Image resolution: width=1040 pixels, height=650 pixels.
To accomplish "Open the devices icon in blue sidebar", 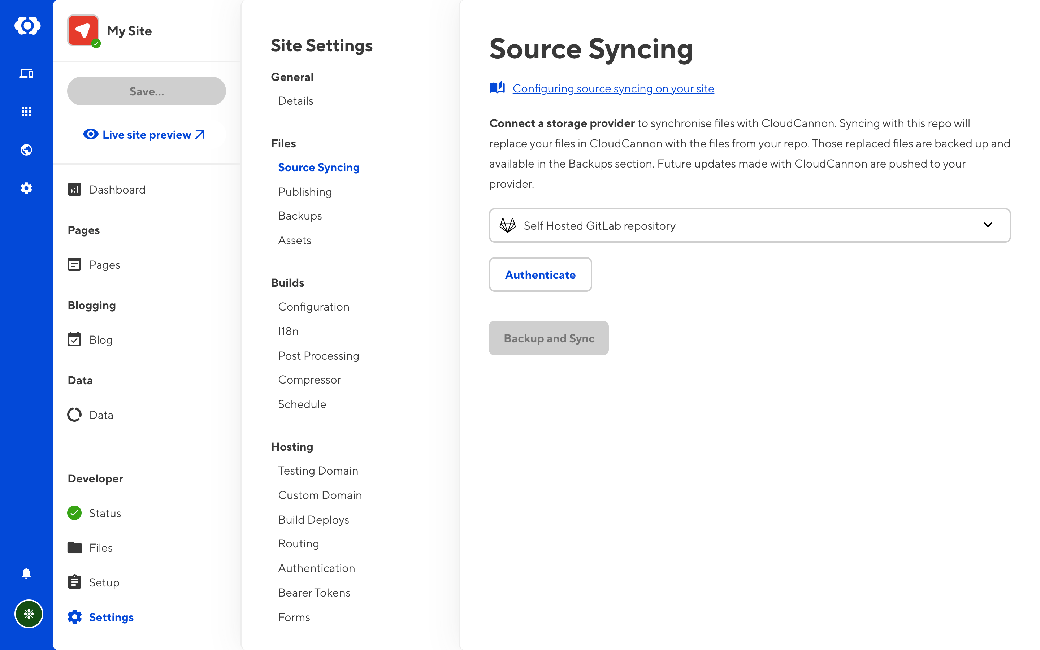I will point(27,74).
